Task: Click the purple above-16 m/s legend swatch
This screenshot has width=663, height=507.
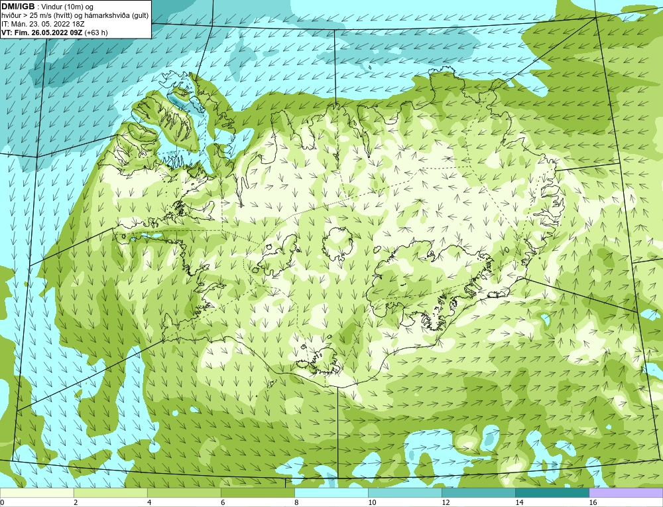Action: (x=626, y=493)
